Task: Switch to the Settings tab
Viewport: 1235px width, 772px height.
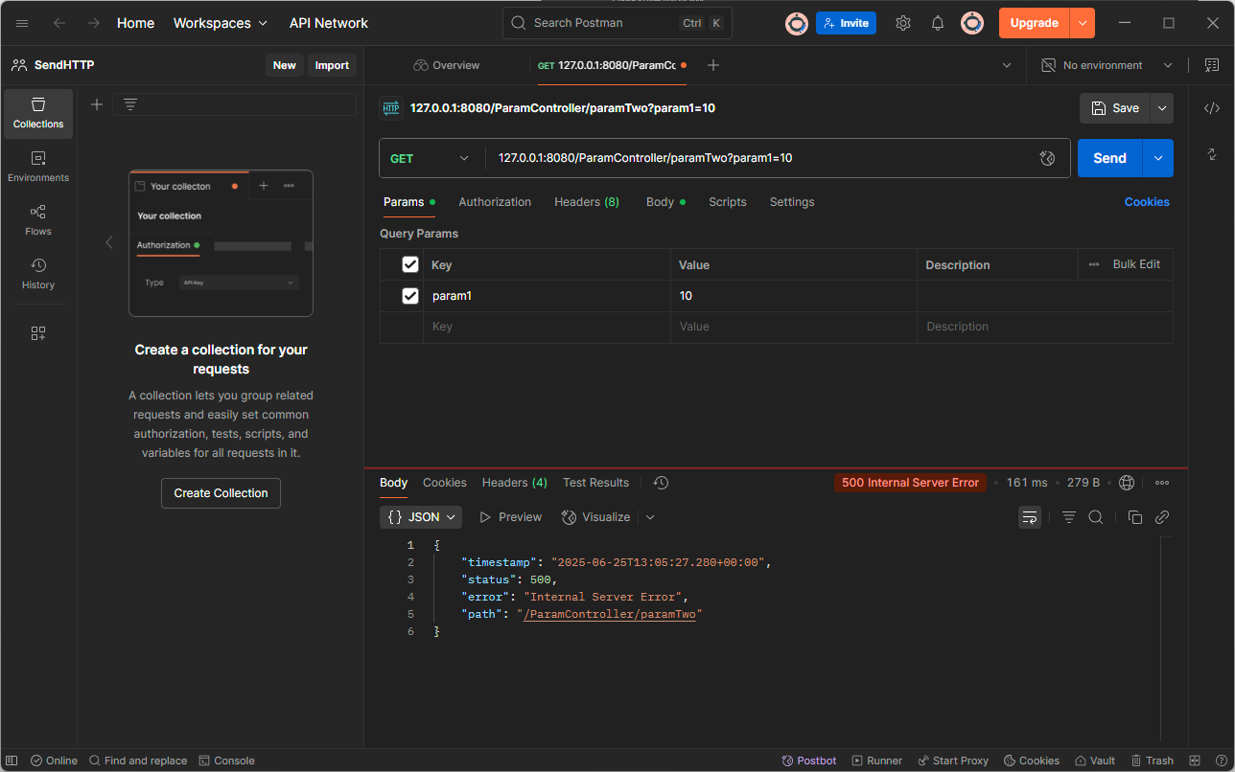Action: tap(792, 202)
